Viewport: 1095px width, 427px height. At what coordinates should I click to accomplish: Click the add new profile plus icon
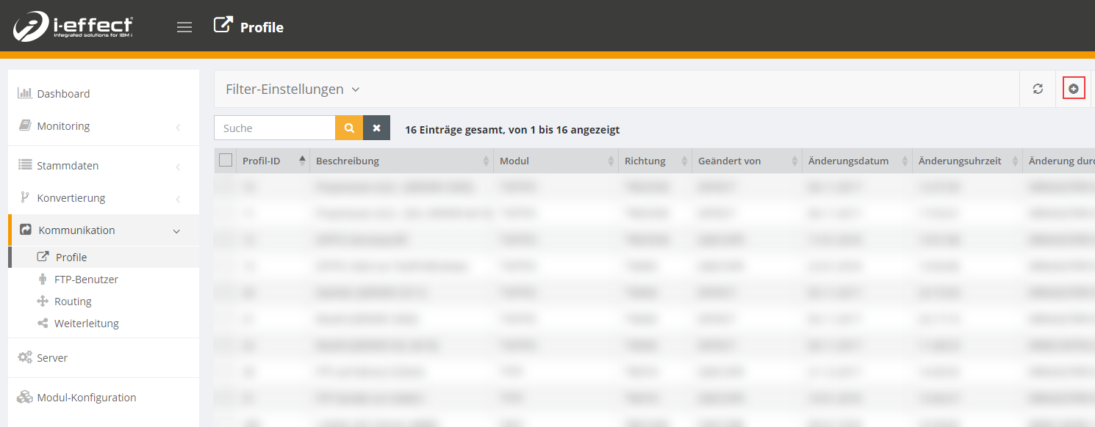(1074, 89)
